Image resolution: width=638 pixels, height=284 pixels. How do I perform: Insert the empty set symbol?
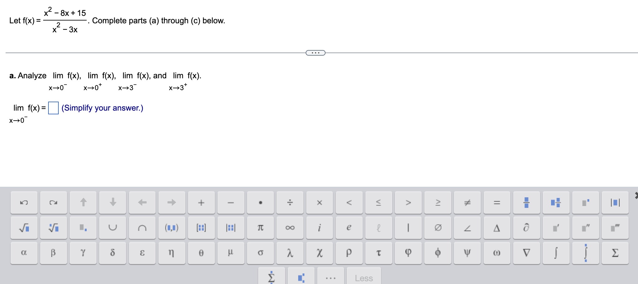coord(438,228)
